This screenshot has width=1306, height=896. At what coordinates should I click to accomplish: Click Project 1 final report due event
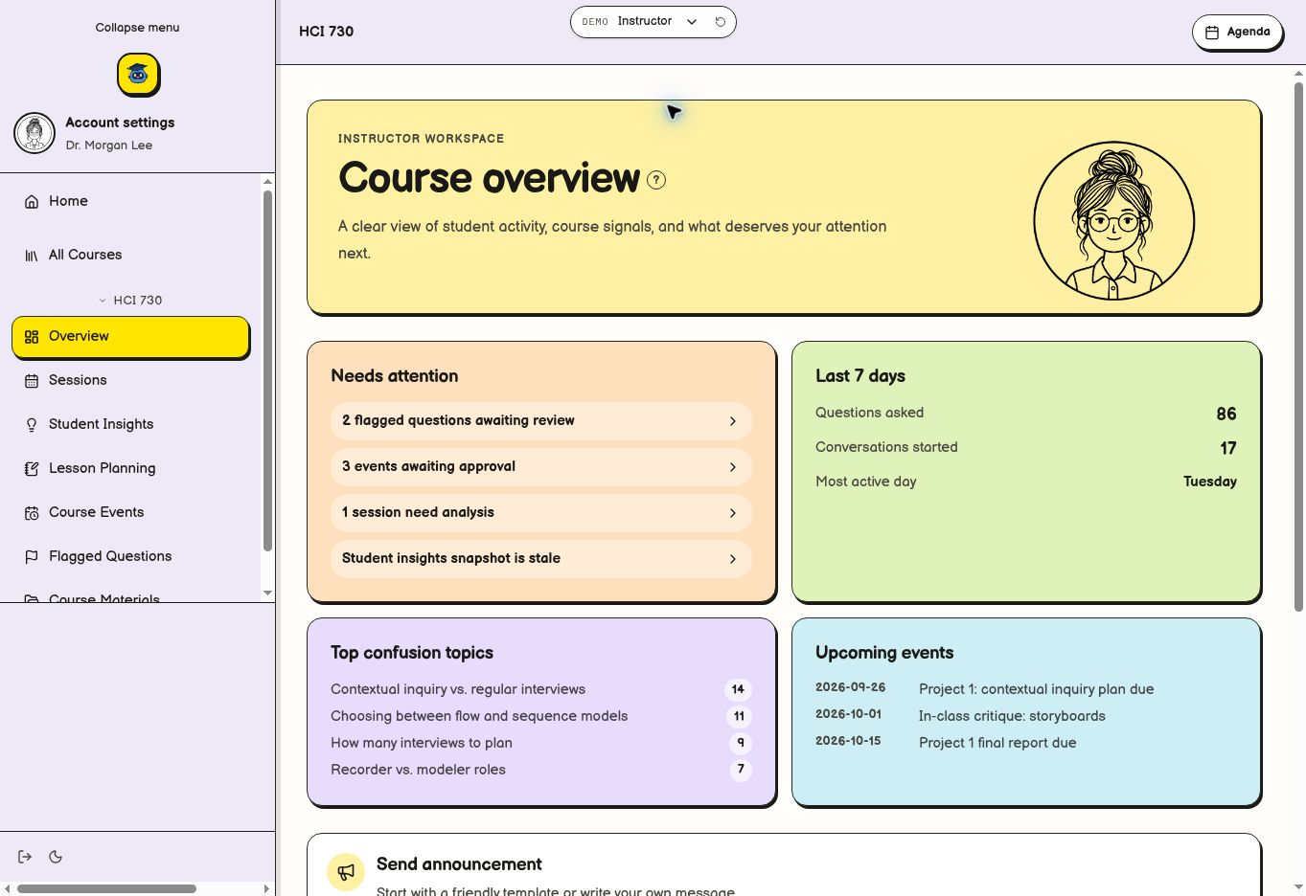997,743
